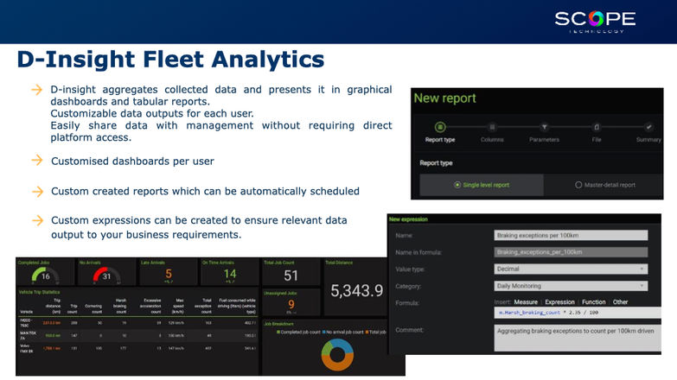The width and height of the screenshot is (677, 380).
Task: Click the Vehicle Trip Statistics panel title
Action: click(x=39, y=293)
